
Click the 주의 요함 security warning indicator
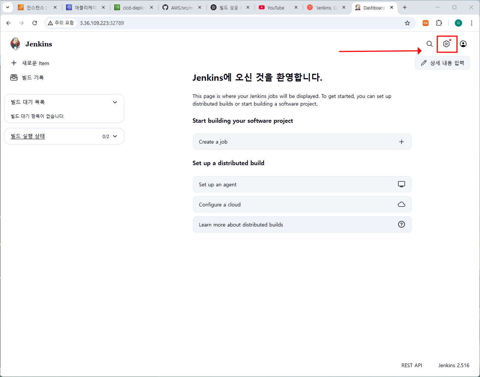(x=61, y=23)
